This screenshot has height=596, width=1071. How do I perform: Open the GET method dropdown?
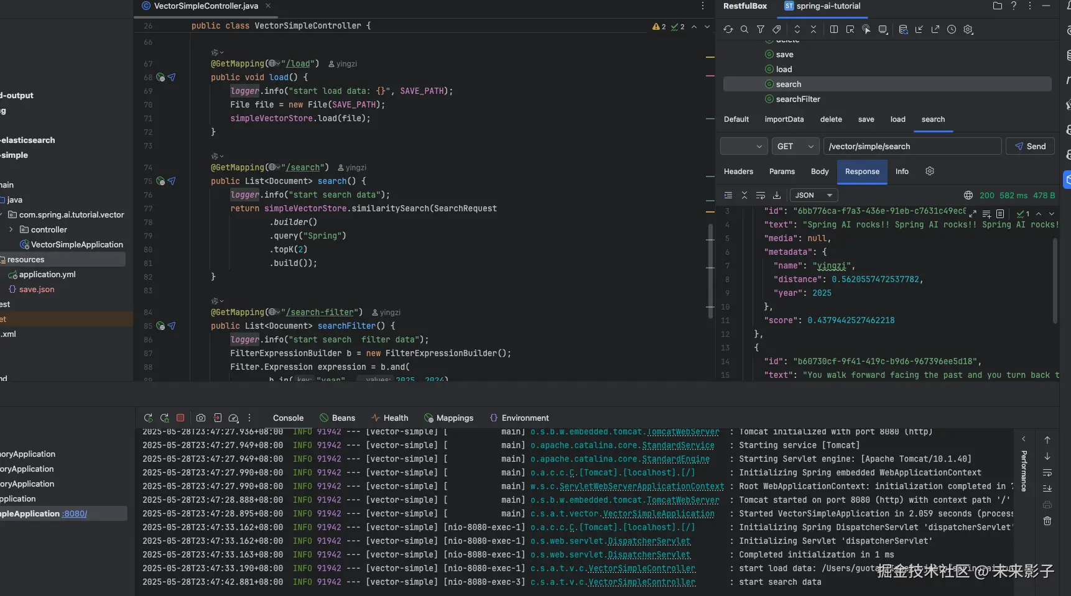click(794, 147)
